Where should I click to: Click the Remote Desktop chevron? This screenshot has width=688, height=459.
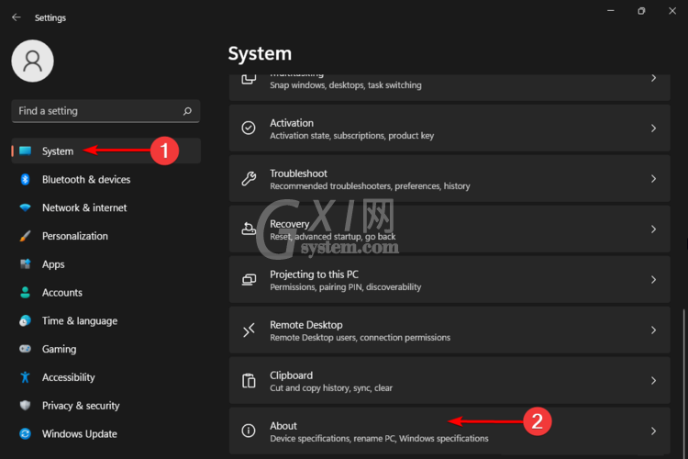[x=653, y=330]
